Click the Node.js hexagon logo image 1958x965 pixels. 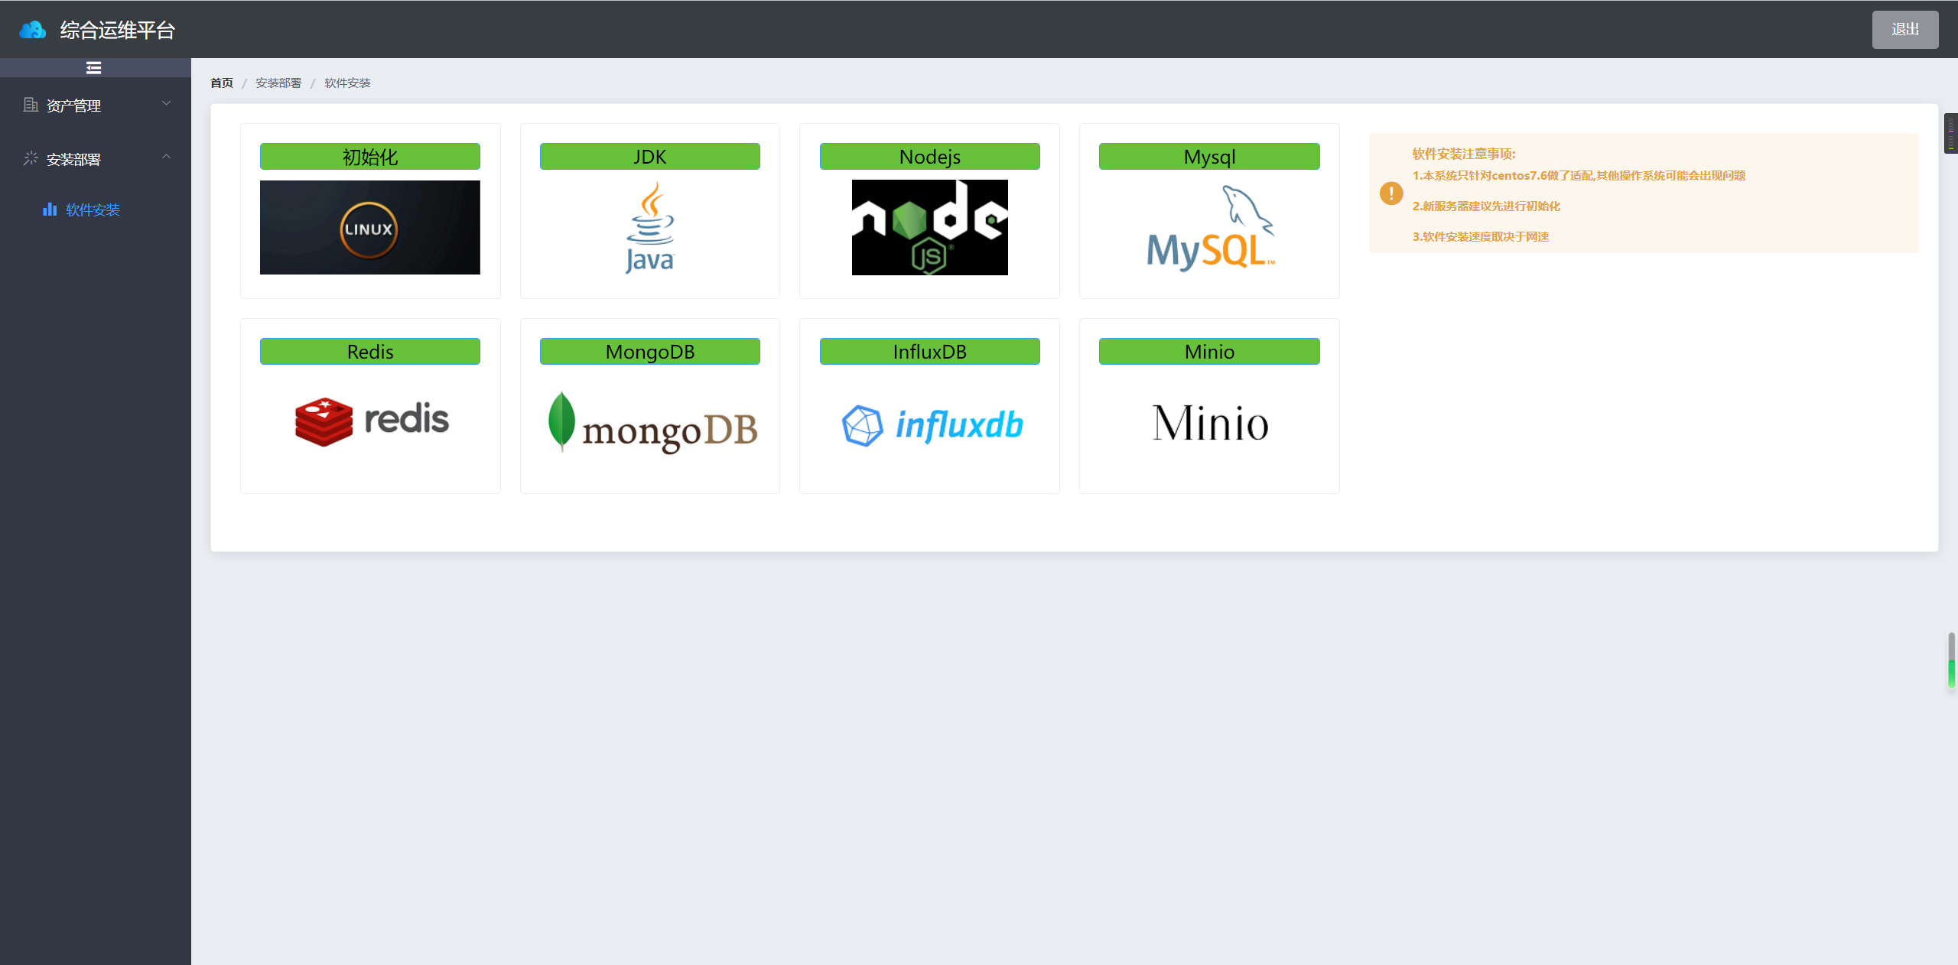(929, 227)
